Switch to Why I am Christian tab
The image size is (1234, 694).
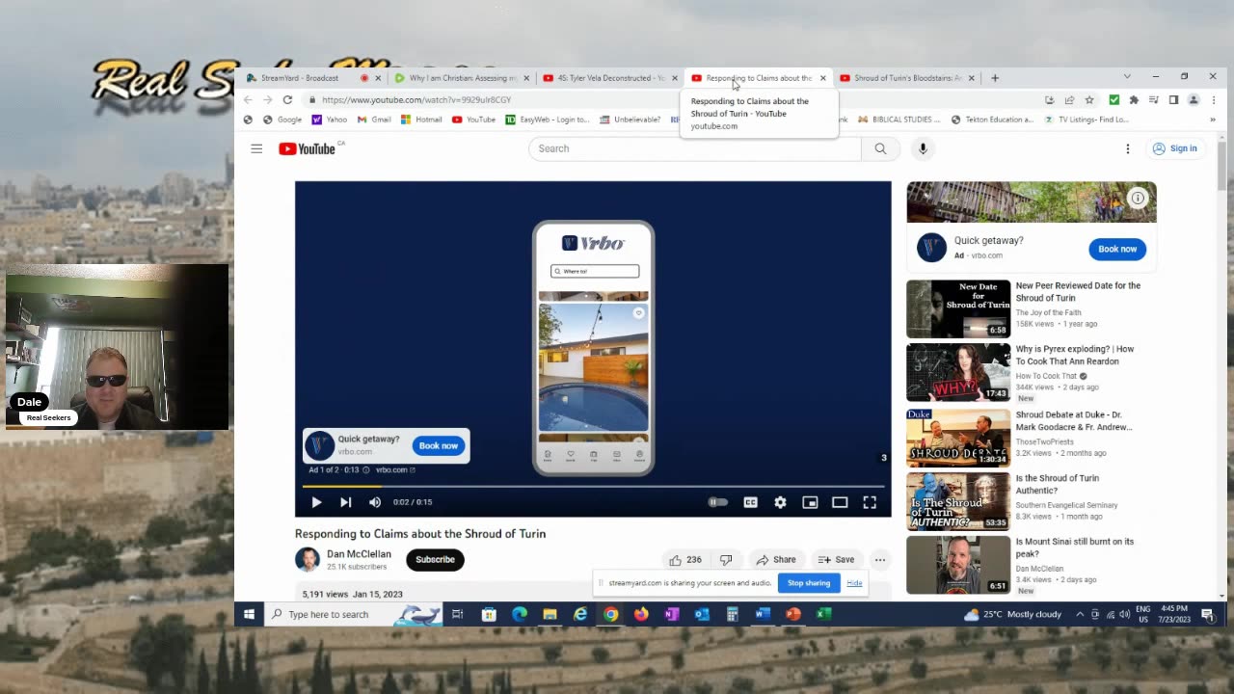461,78
